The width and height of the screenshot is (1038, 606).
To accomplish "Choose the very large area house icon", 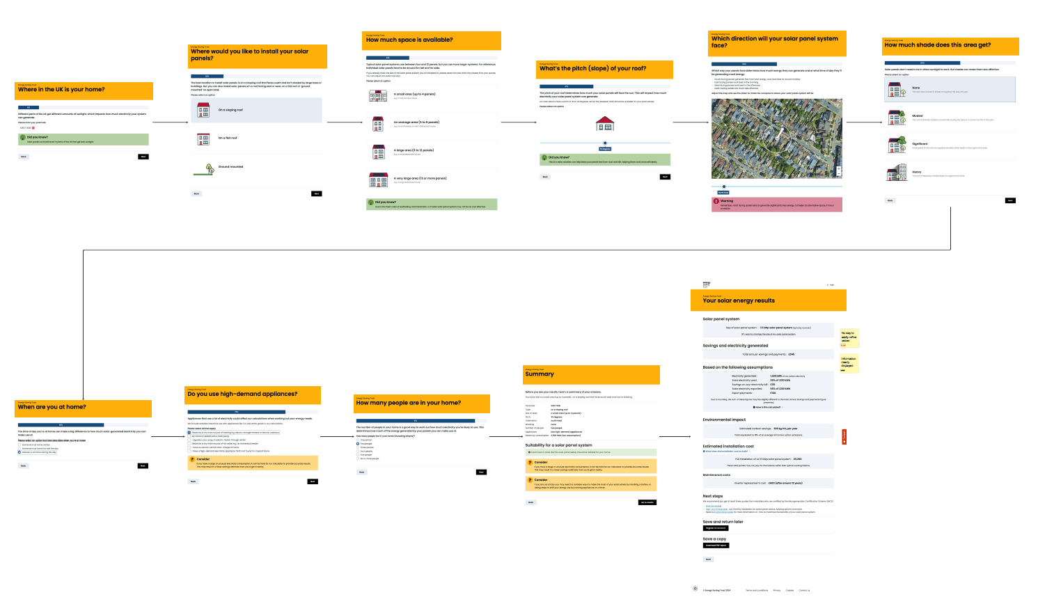I will (379, 180).
